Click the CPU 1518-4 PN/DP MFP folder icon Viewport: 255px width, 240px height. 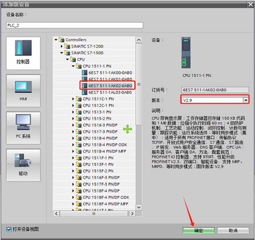coord(79,151)
